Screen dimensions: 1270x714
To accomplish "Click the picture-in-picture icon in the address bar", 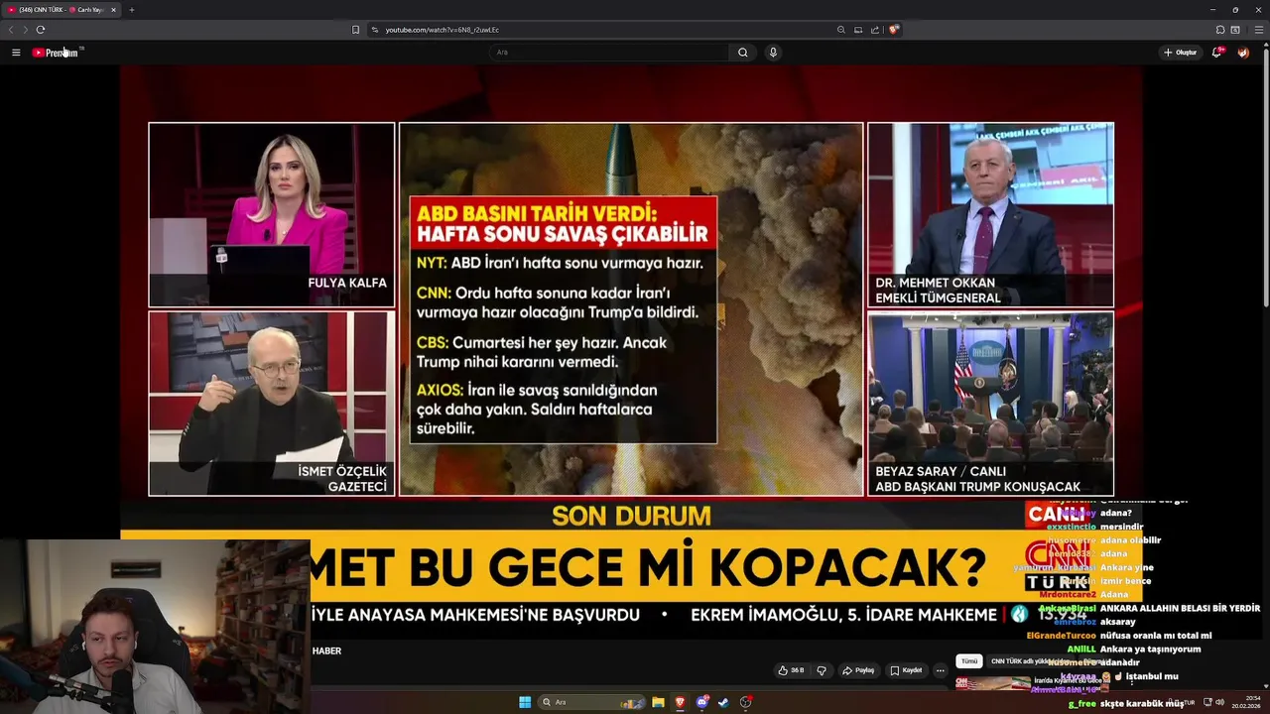I will pos(858,30).
